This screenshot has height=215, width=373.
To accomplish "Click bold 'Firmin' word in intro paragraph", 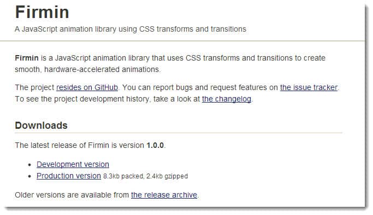I will pos(27,58).
